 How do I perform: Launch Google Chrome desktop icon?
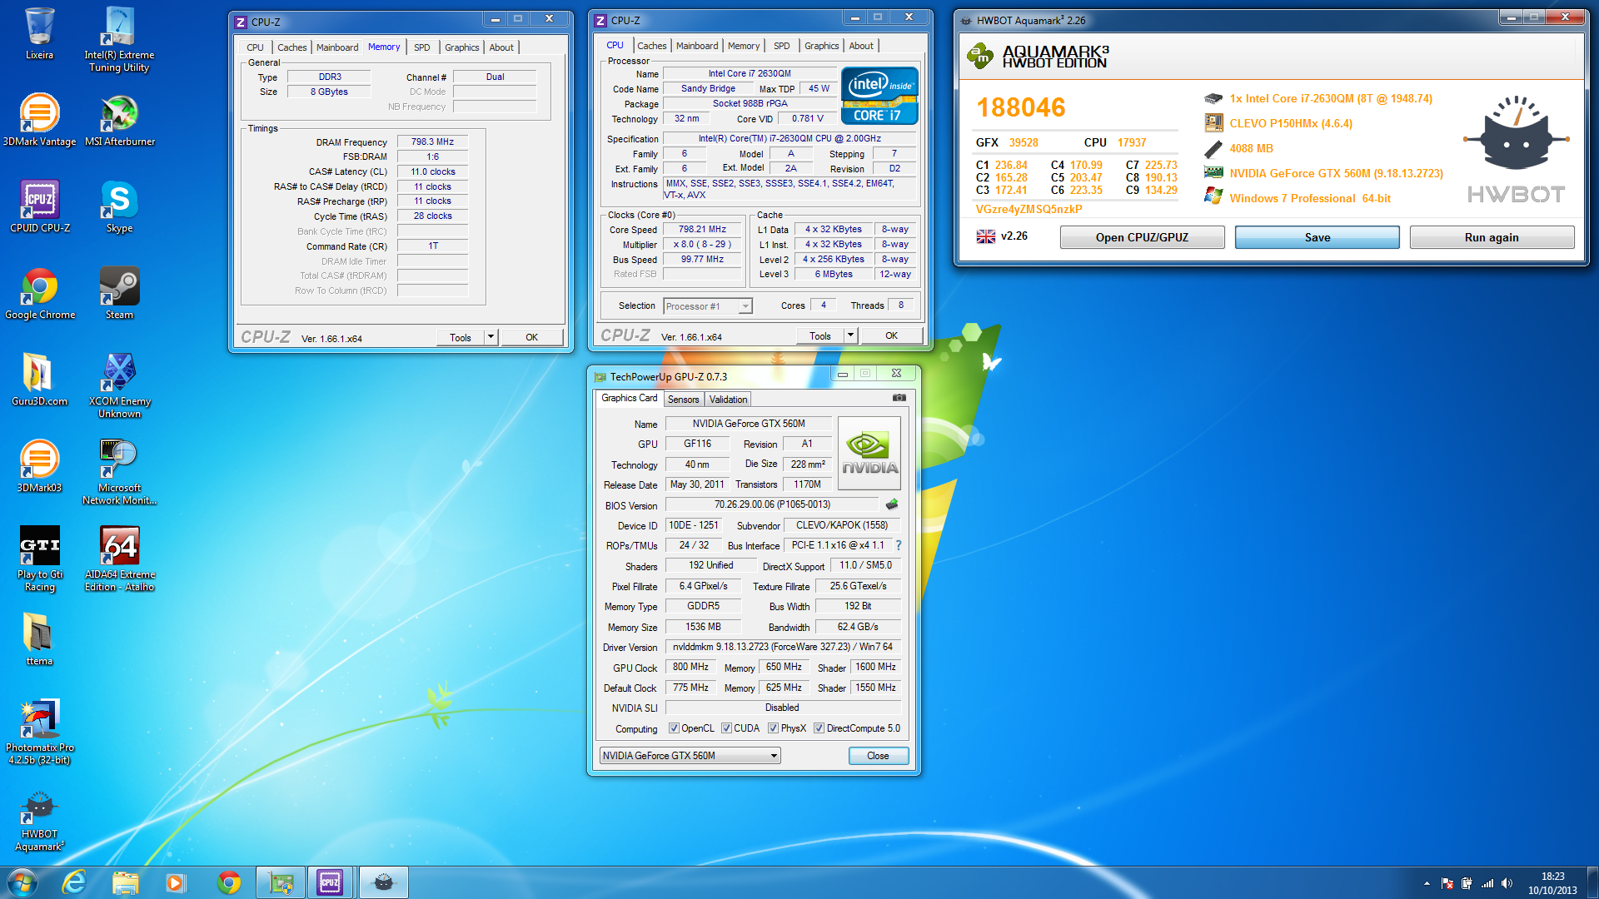(39, 293)
